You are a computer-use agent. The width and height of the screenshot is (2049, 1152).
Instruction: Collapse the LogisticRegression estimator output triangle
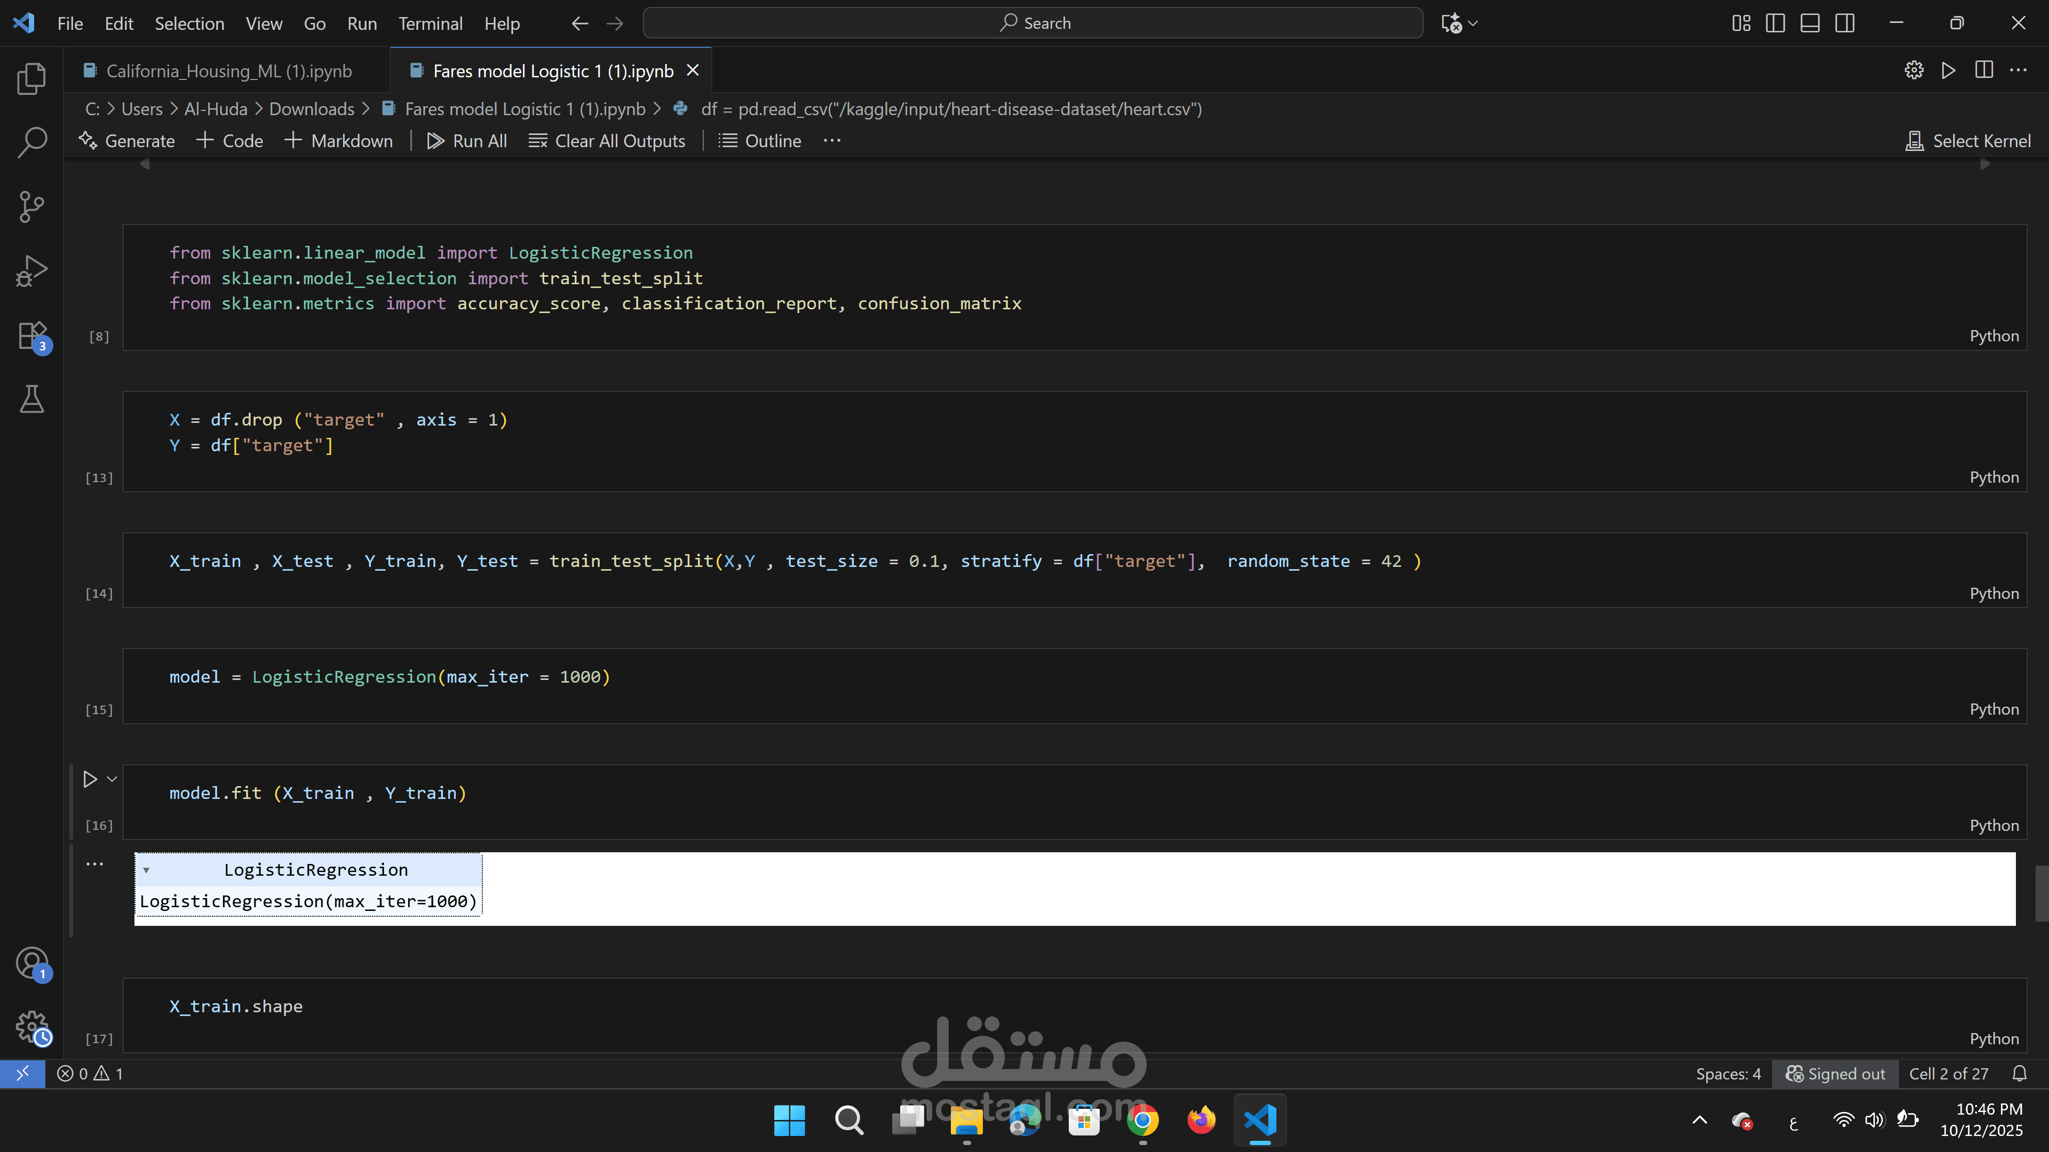[x=146, y=870]
